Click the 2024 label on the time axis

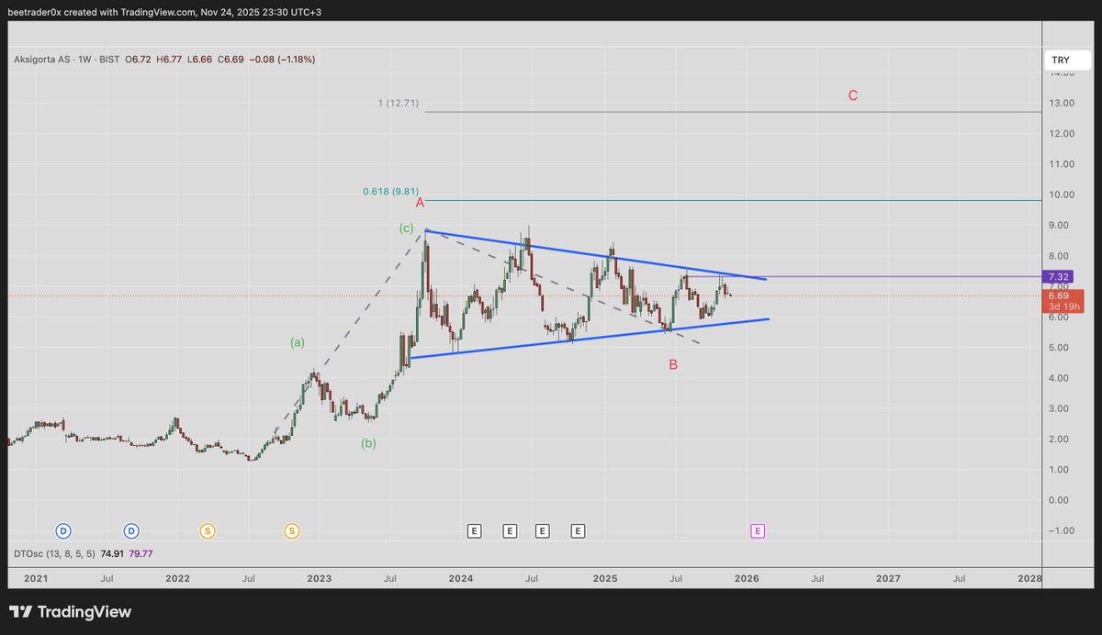pos(461,578)
